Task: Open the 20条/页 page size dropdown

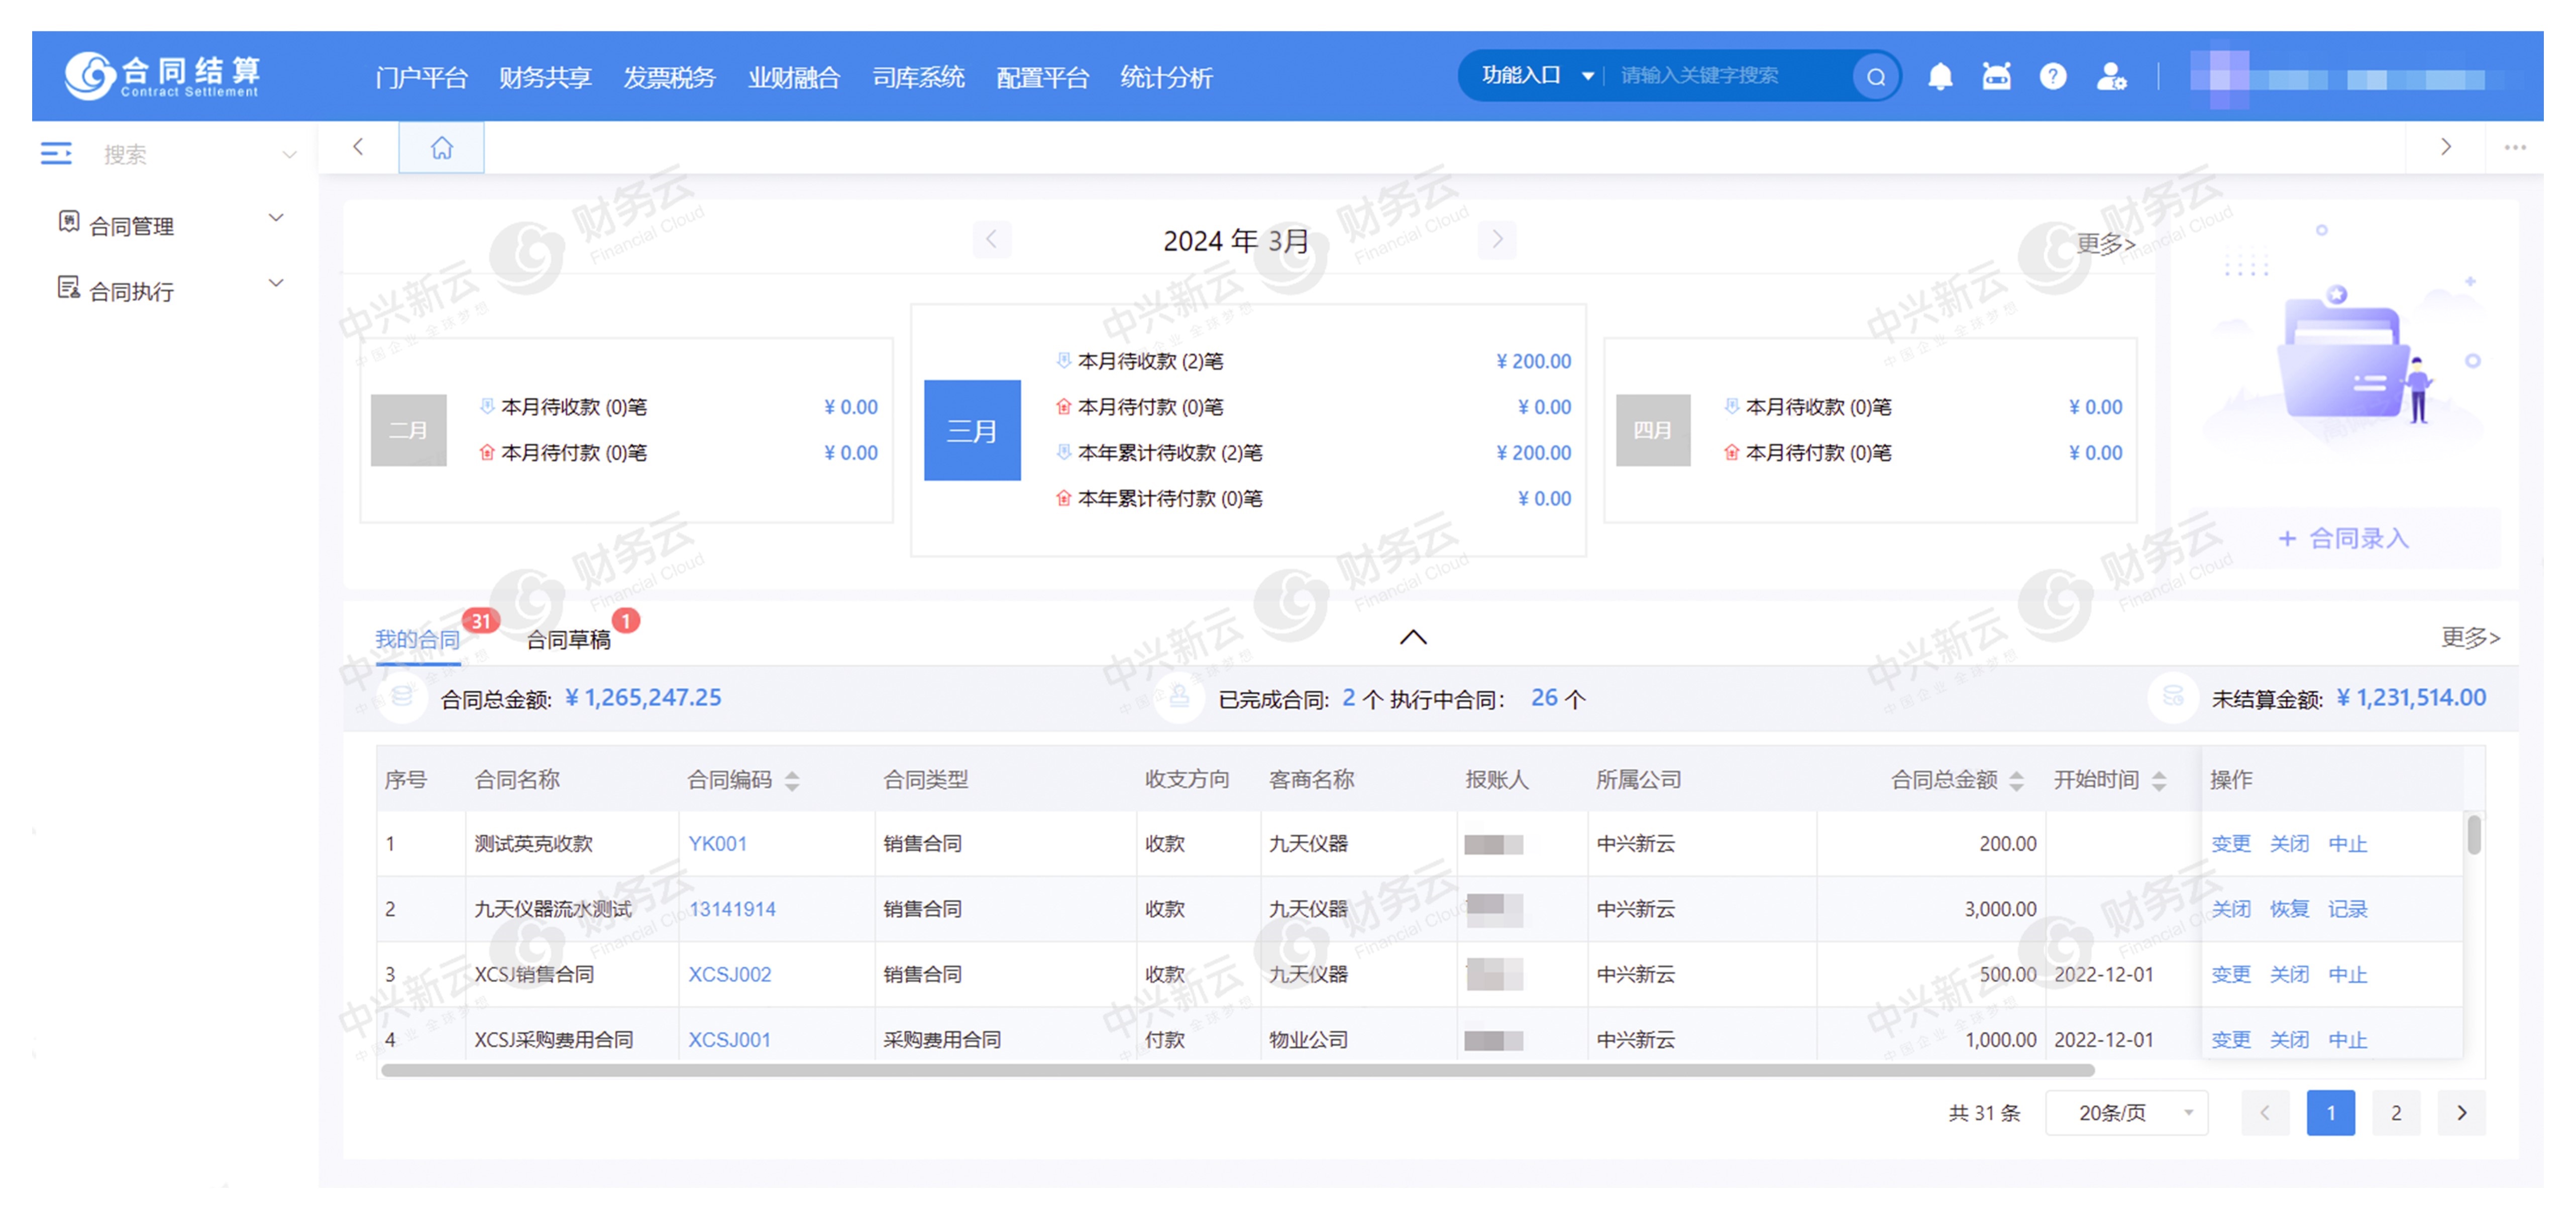Action: 2127,1112
